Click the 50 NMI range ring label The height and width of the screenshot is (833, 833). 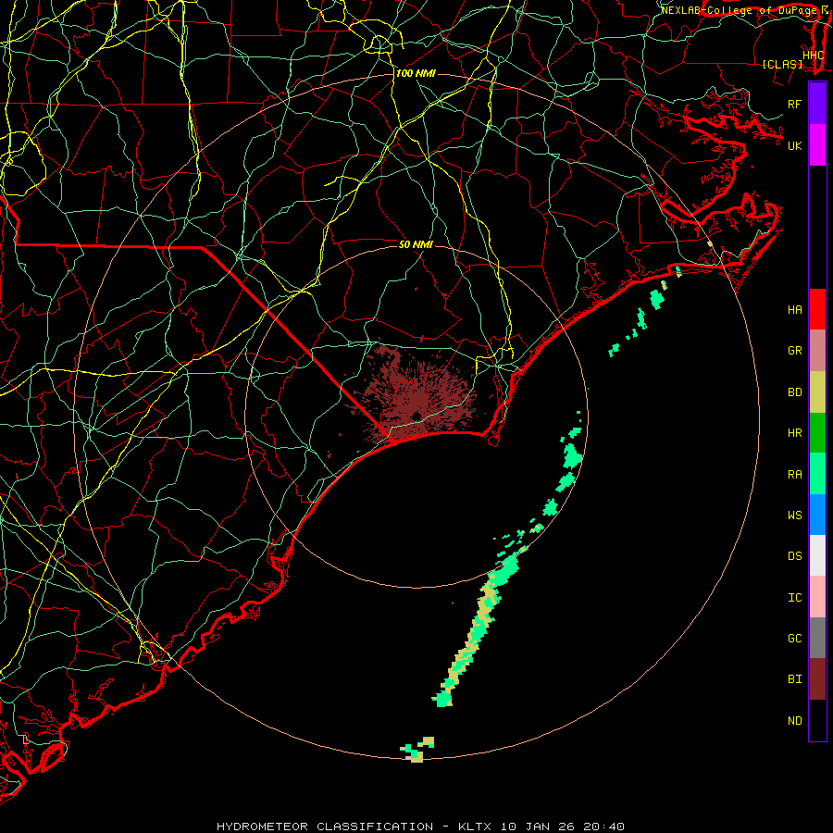416,244
